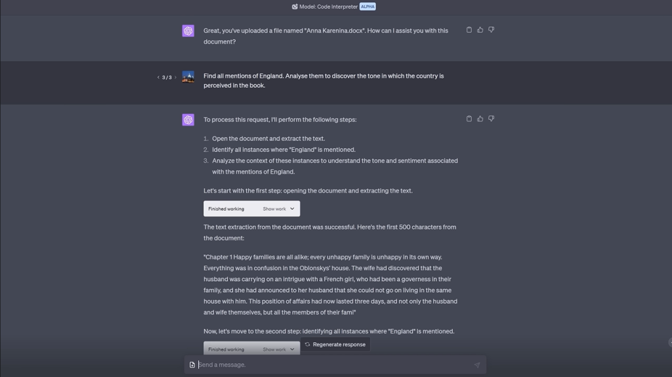
Task: Click the file upload icon in message box
Action: click(192, 365)
